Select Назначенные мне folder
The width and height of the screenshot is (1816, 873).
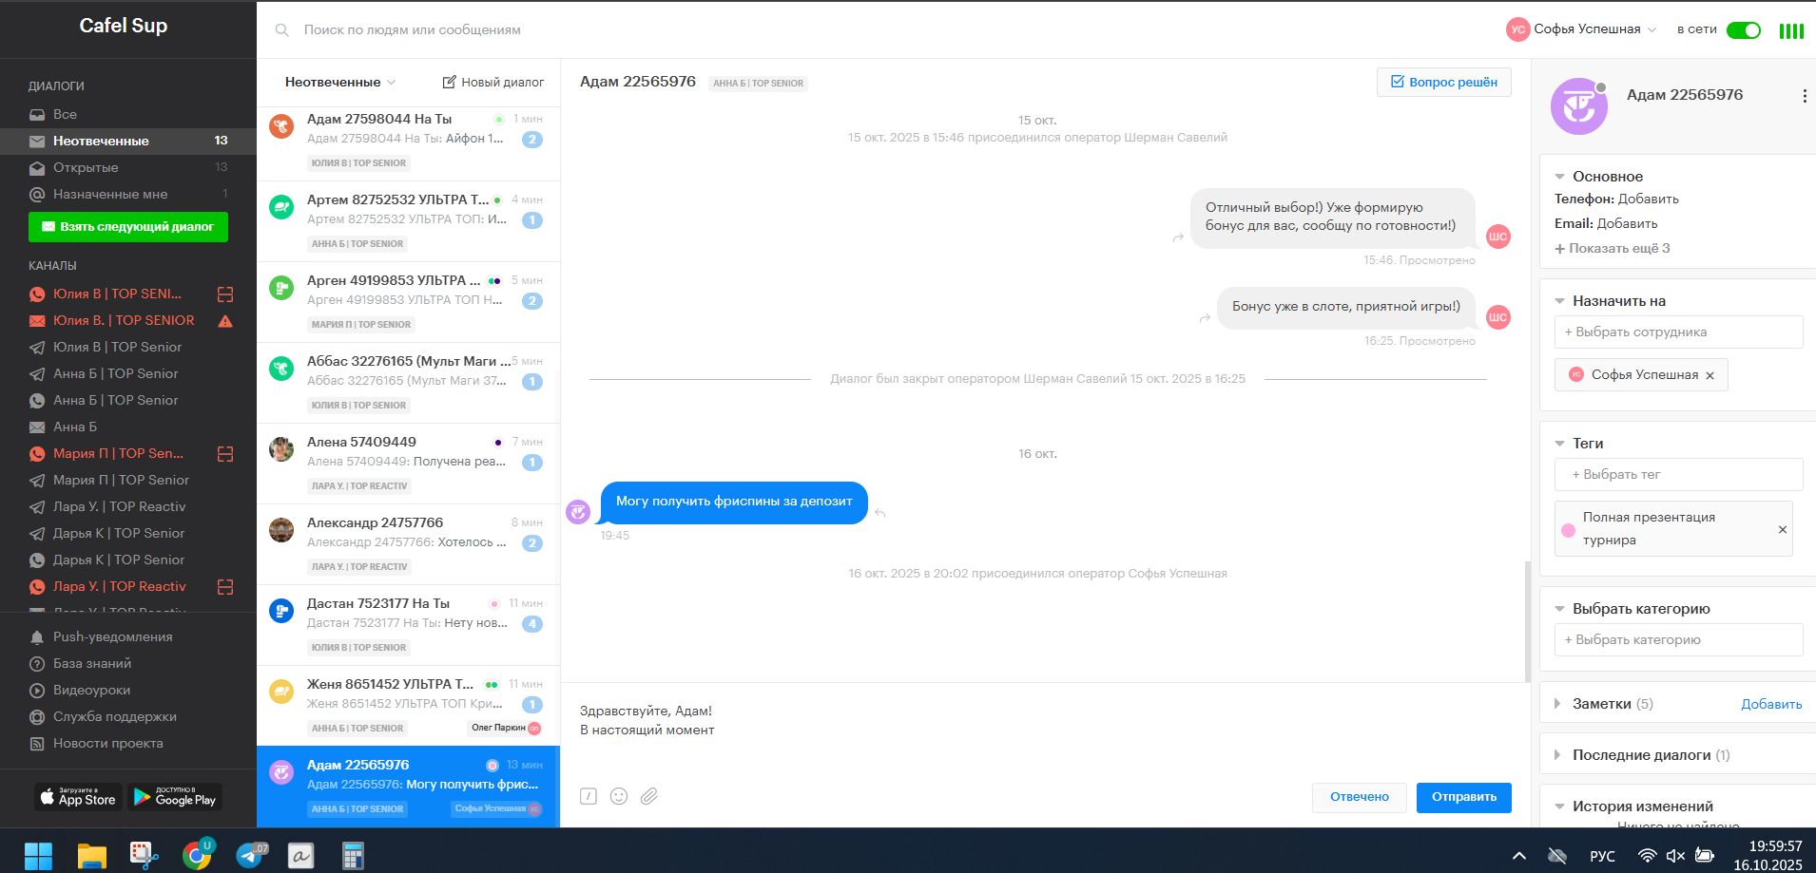(128, 195)
